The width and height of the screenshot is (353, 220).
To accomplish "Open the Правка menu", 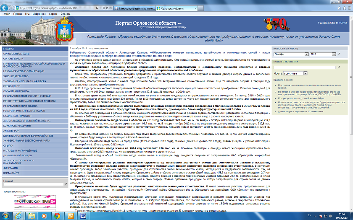I will coord(18,14).
